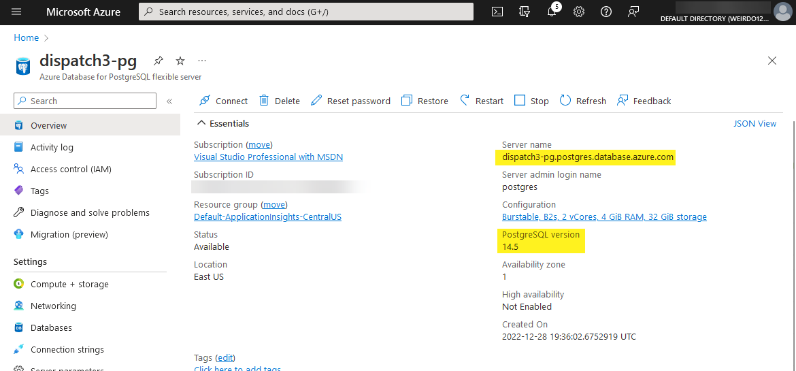Open the more options ellipsis beside title
Screen dimensions: 796x371
(202, 61)
